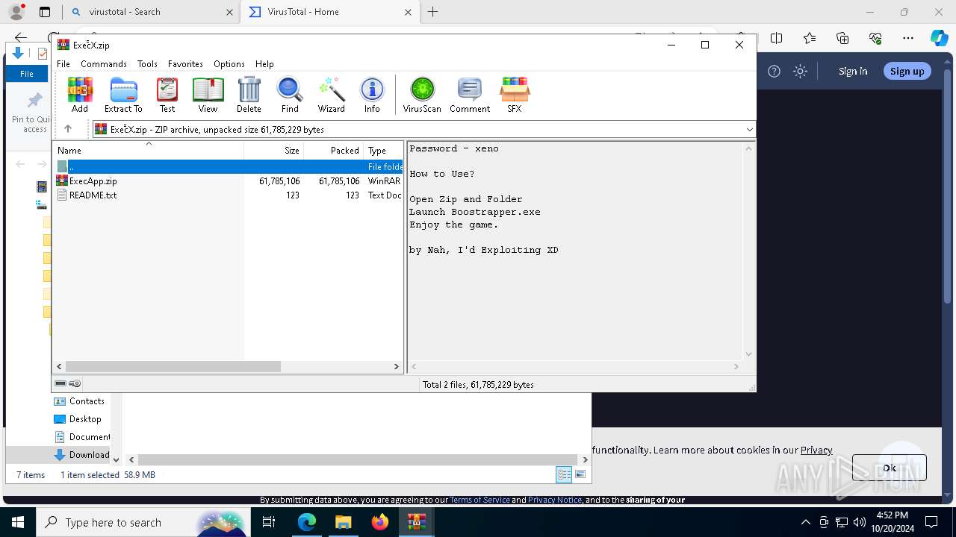Run VirusScan on the archive
This screenshot has width=956, height=537.
click(422, 95)
